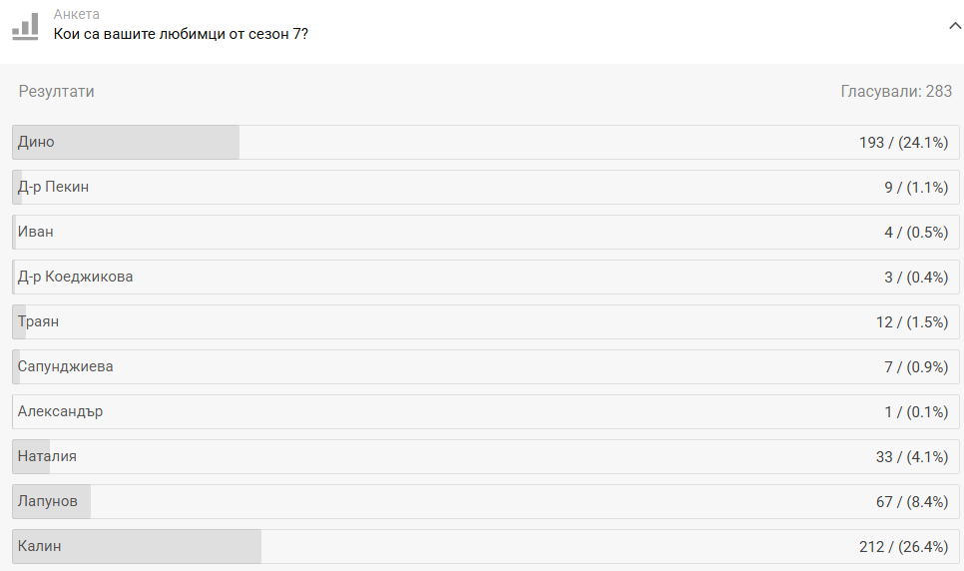964x571 pixels.
Task: Select the Сапунджиева result row
Action: click(x=485, y=367)
